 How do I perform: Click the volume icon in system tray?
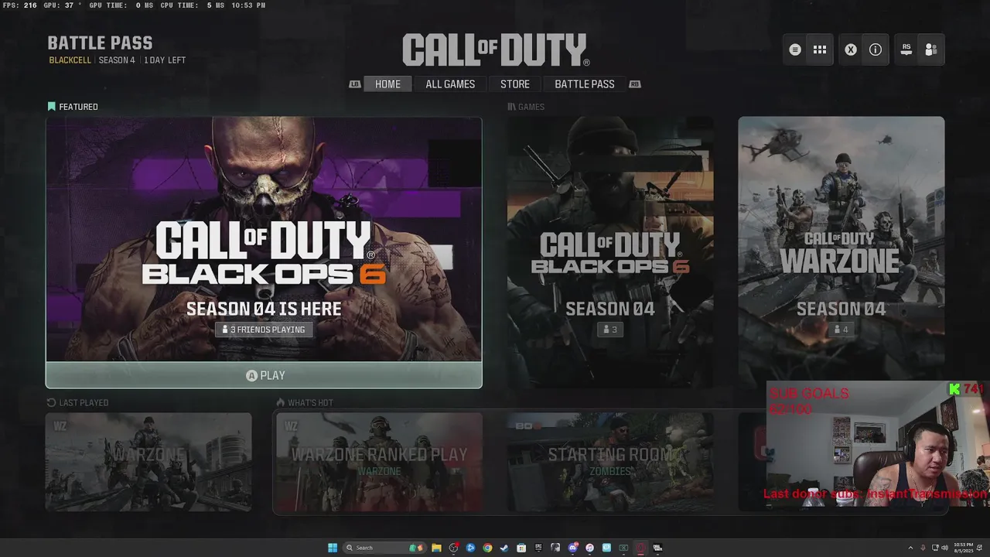(x=944, y=548)
